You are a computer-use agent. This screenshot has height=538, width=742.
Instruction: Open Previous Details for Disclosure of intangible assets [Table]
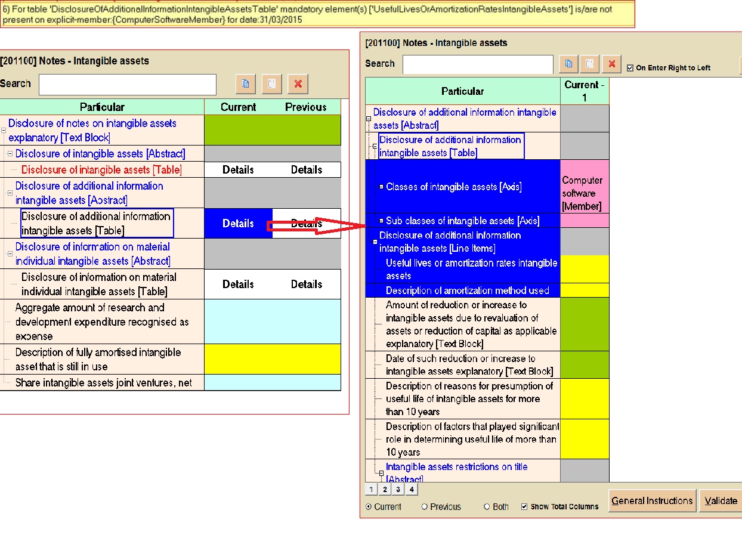pyautogui.click(x=306, y=170)
